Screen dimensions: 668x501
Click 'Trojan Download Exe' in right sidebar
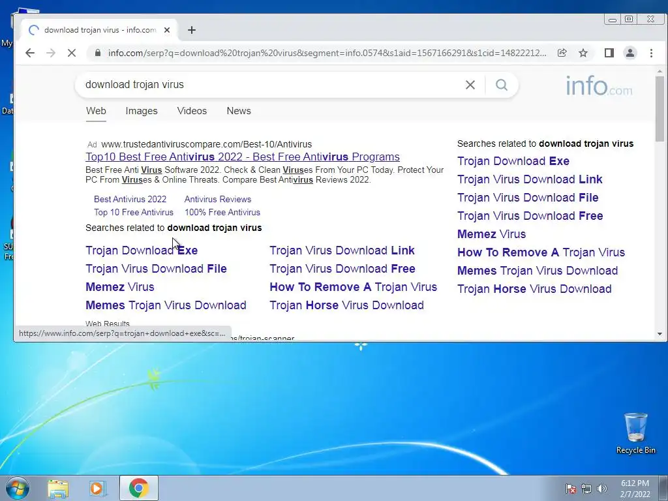coord(513,161)
